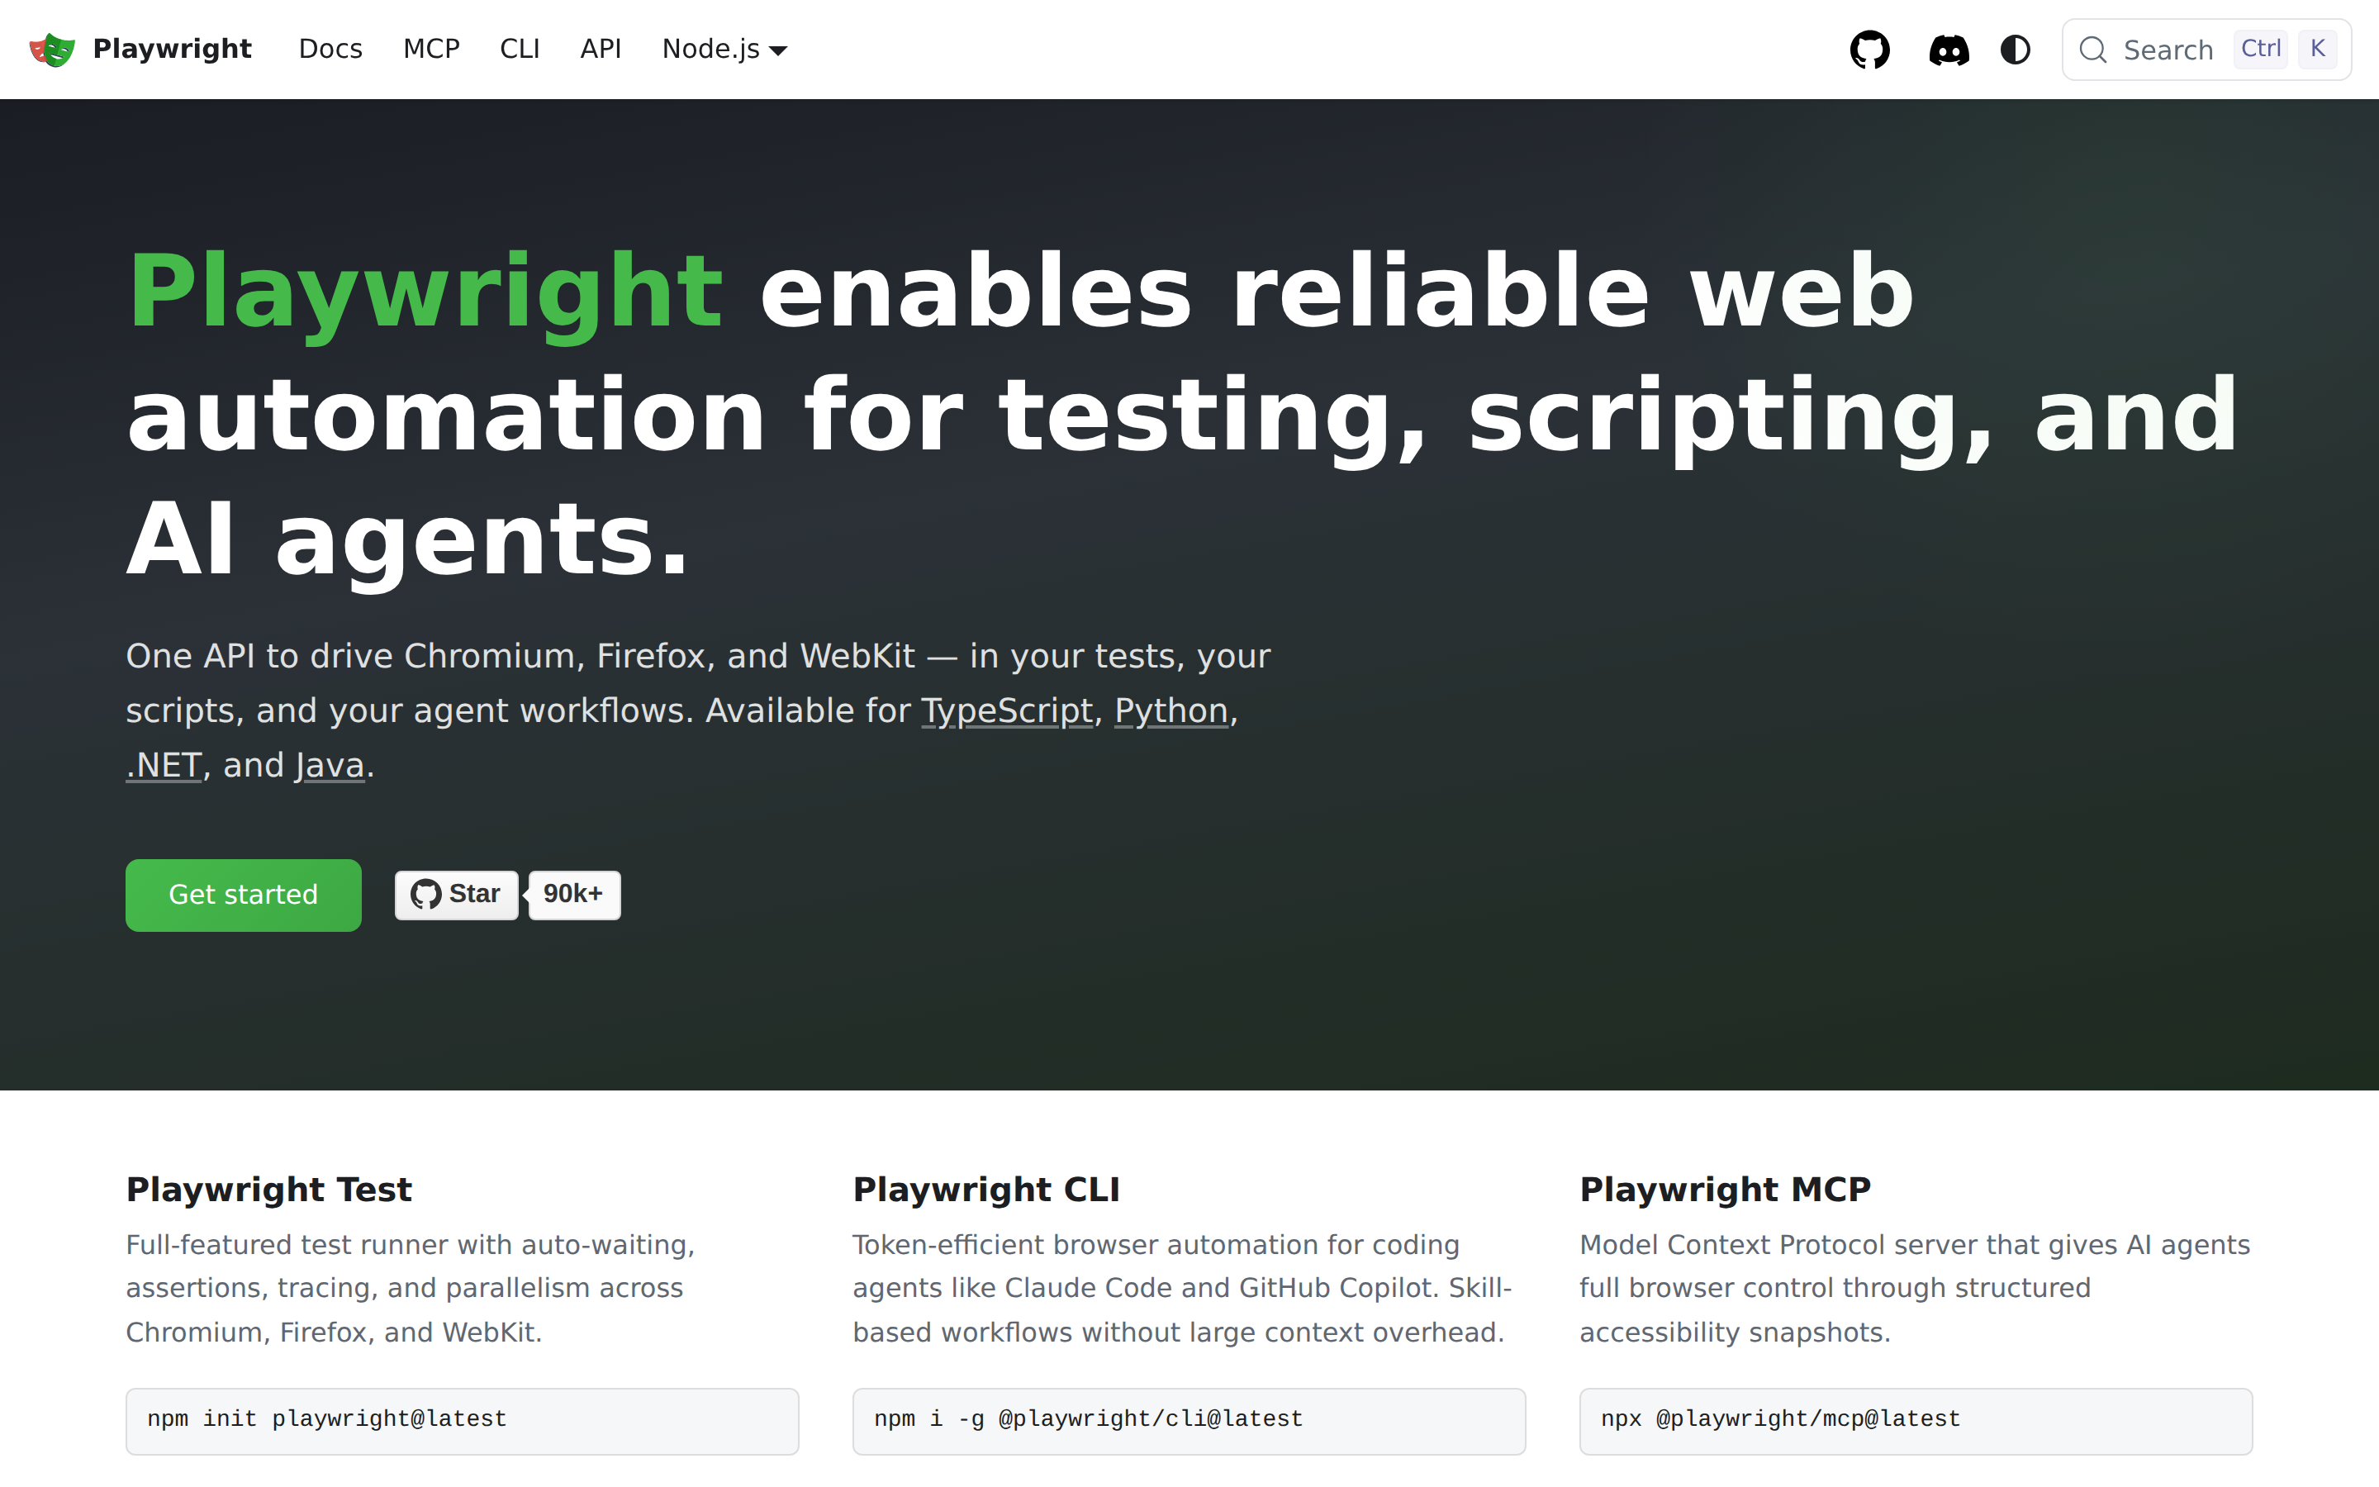Expand the Node.js language dropdown
Image resolution: width=2379 pixels, height=1487 pixels.
[x=724, y=50]
